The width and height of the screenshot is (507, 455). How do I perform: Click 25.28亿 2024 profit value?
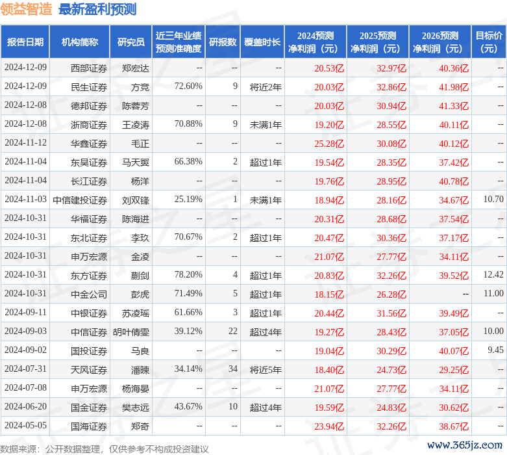pos(329,144)
